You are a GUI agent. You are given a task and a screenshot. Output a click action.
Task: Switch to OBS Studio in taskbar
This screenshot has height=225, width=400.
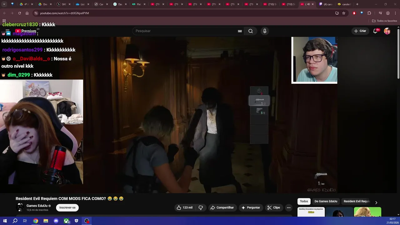click(87, 221)
